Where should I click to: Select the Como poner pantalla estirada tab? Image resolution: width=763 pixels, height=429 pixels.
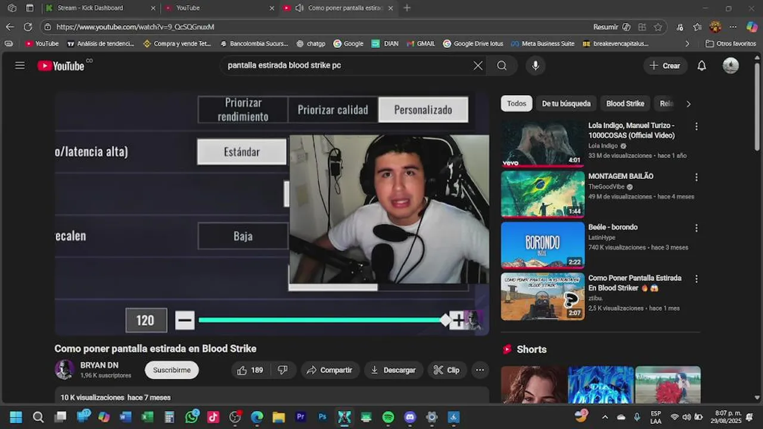click(x=339, y=8)
